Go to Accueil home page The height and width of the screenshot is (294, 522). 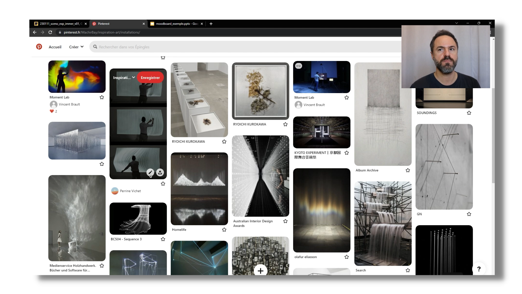coord(55,47)
